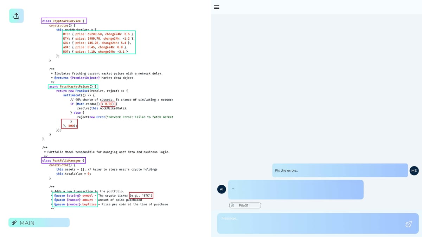Screen dimensions: 422x237
Task: Click the AI response bubble with the ellipsis
Action: (295, 190)
